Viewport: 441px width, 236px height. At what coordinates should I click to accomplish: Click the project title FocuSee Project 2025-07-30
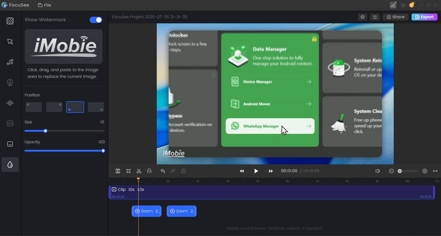click(x=149, y=17)
